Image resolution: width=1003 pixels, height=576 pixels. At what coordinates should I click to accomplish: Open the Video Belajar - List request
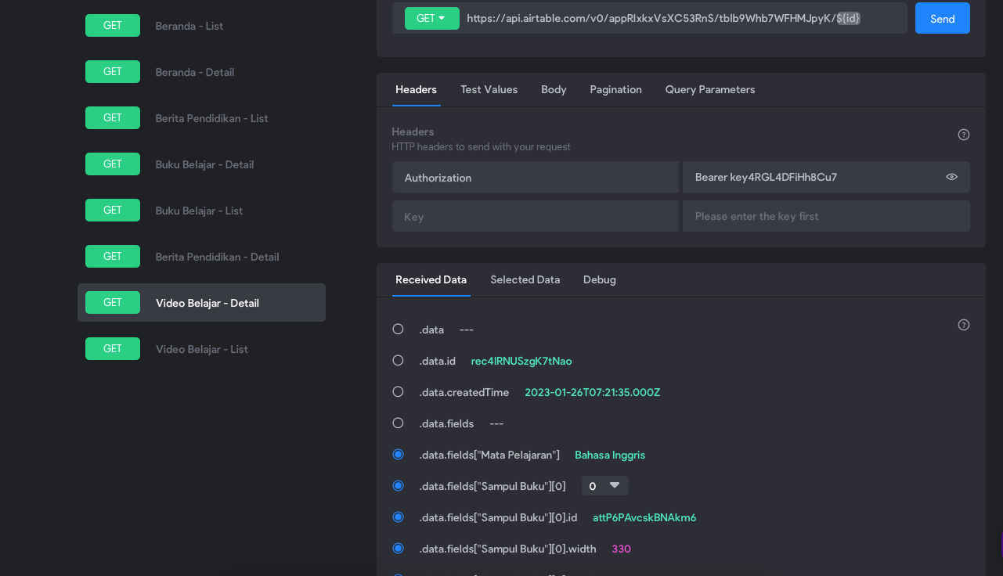[x=201, y=349]
